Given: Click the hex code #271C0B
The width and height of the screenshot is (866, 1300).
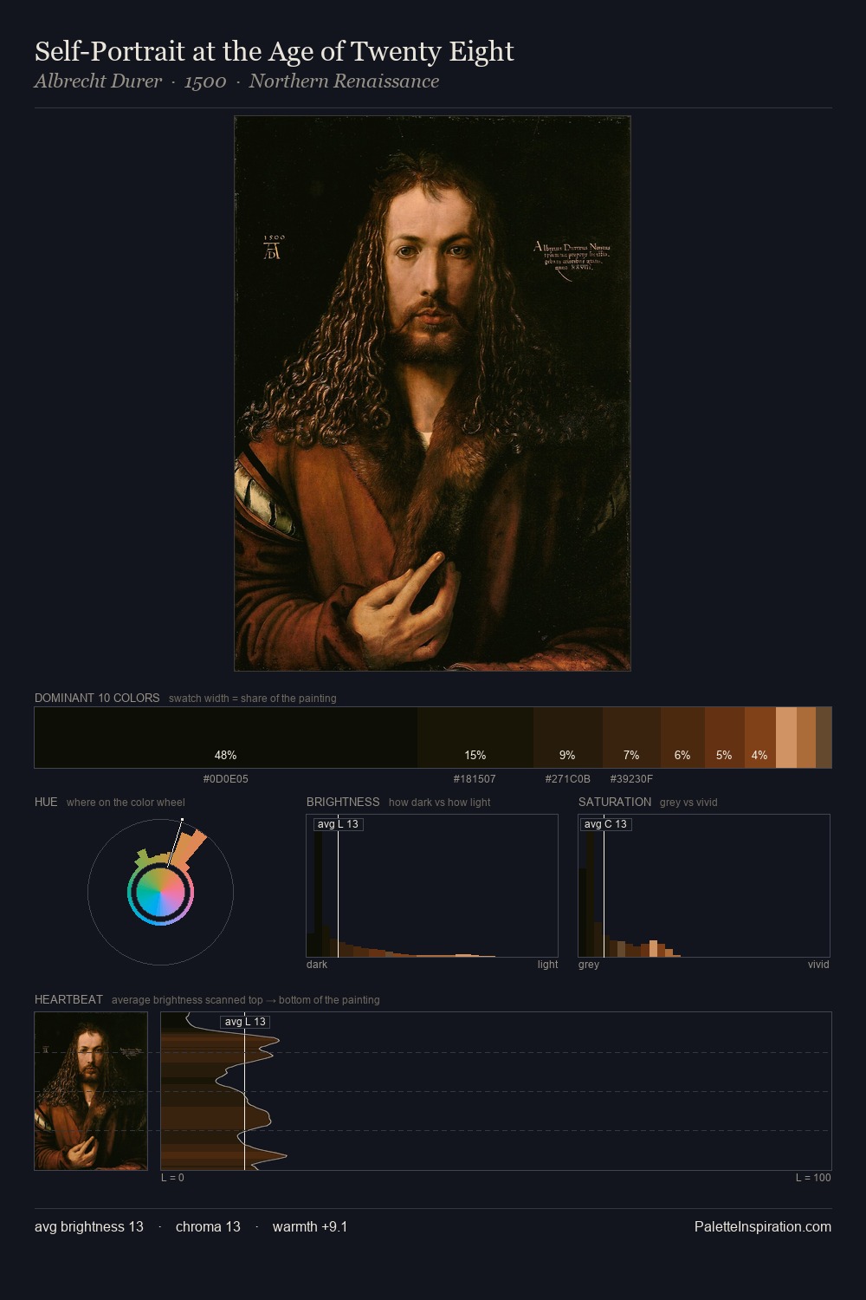Looking at the screenshot, I should point(567,779).
